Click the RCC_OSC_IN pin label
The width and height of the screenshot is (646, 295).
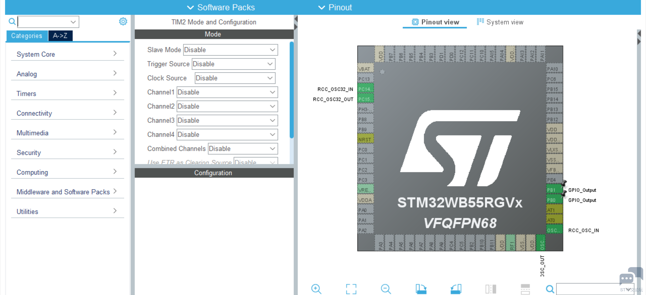pos(583,230)
